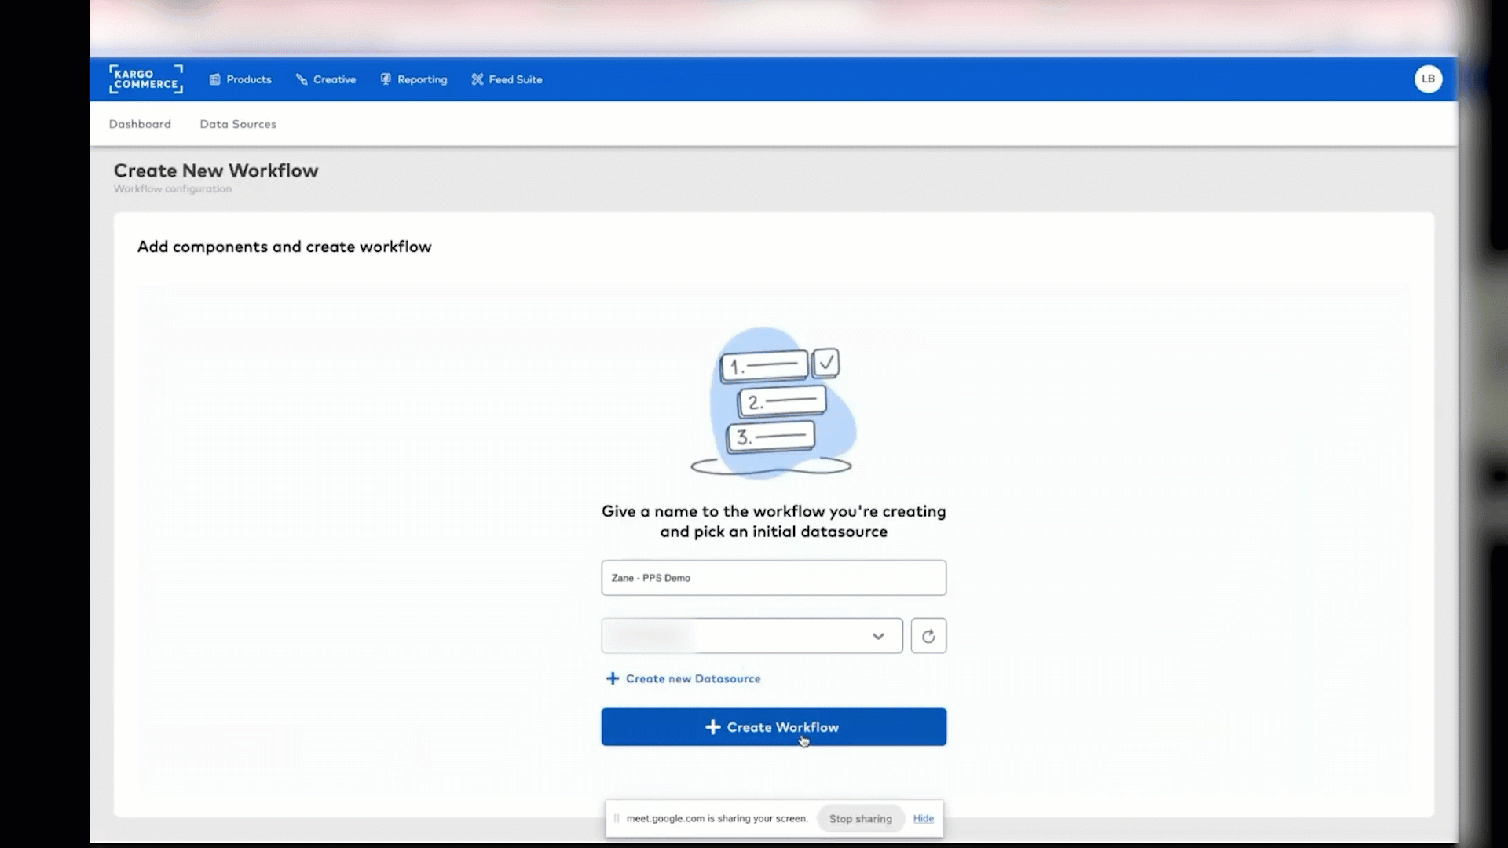Screen dimensions: 1508x848
Task: Expand the datasource selection dropdown
Action: pos(750,636)
